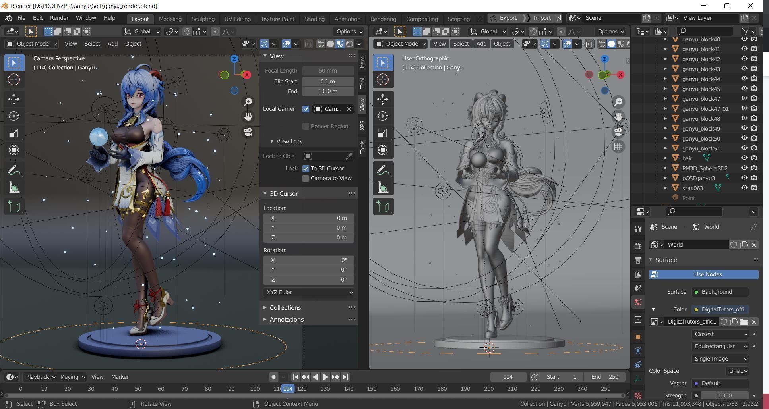Pin the World properties panel
Viewport: 769px width, 409px height.
pos(754,227)
